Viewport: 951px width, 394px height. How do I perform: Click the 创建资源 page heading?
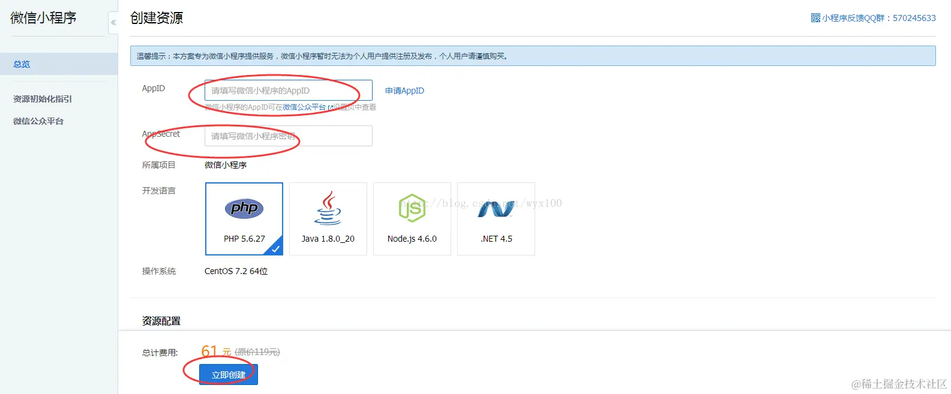pos(157,18)
